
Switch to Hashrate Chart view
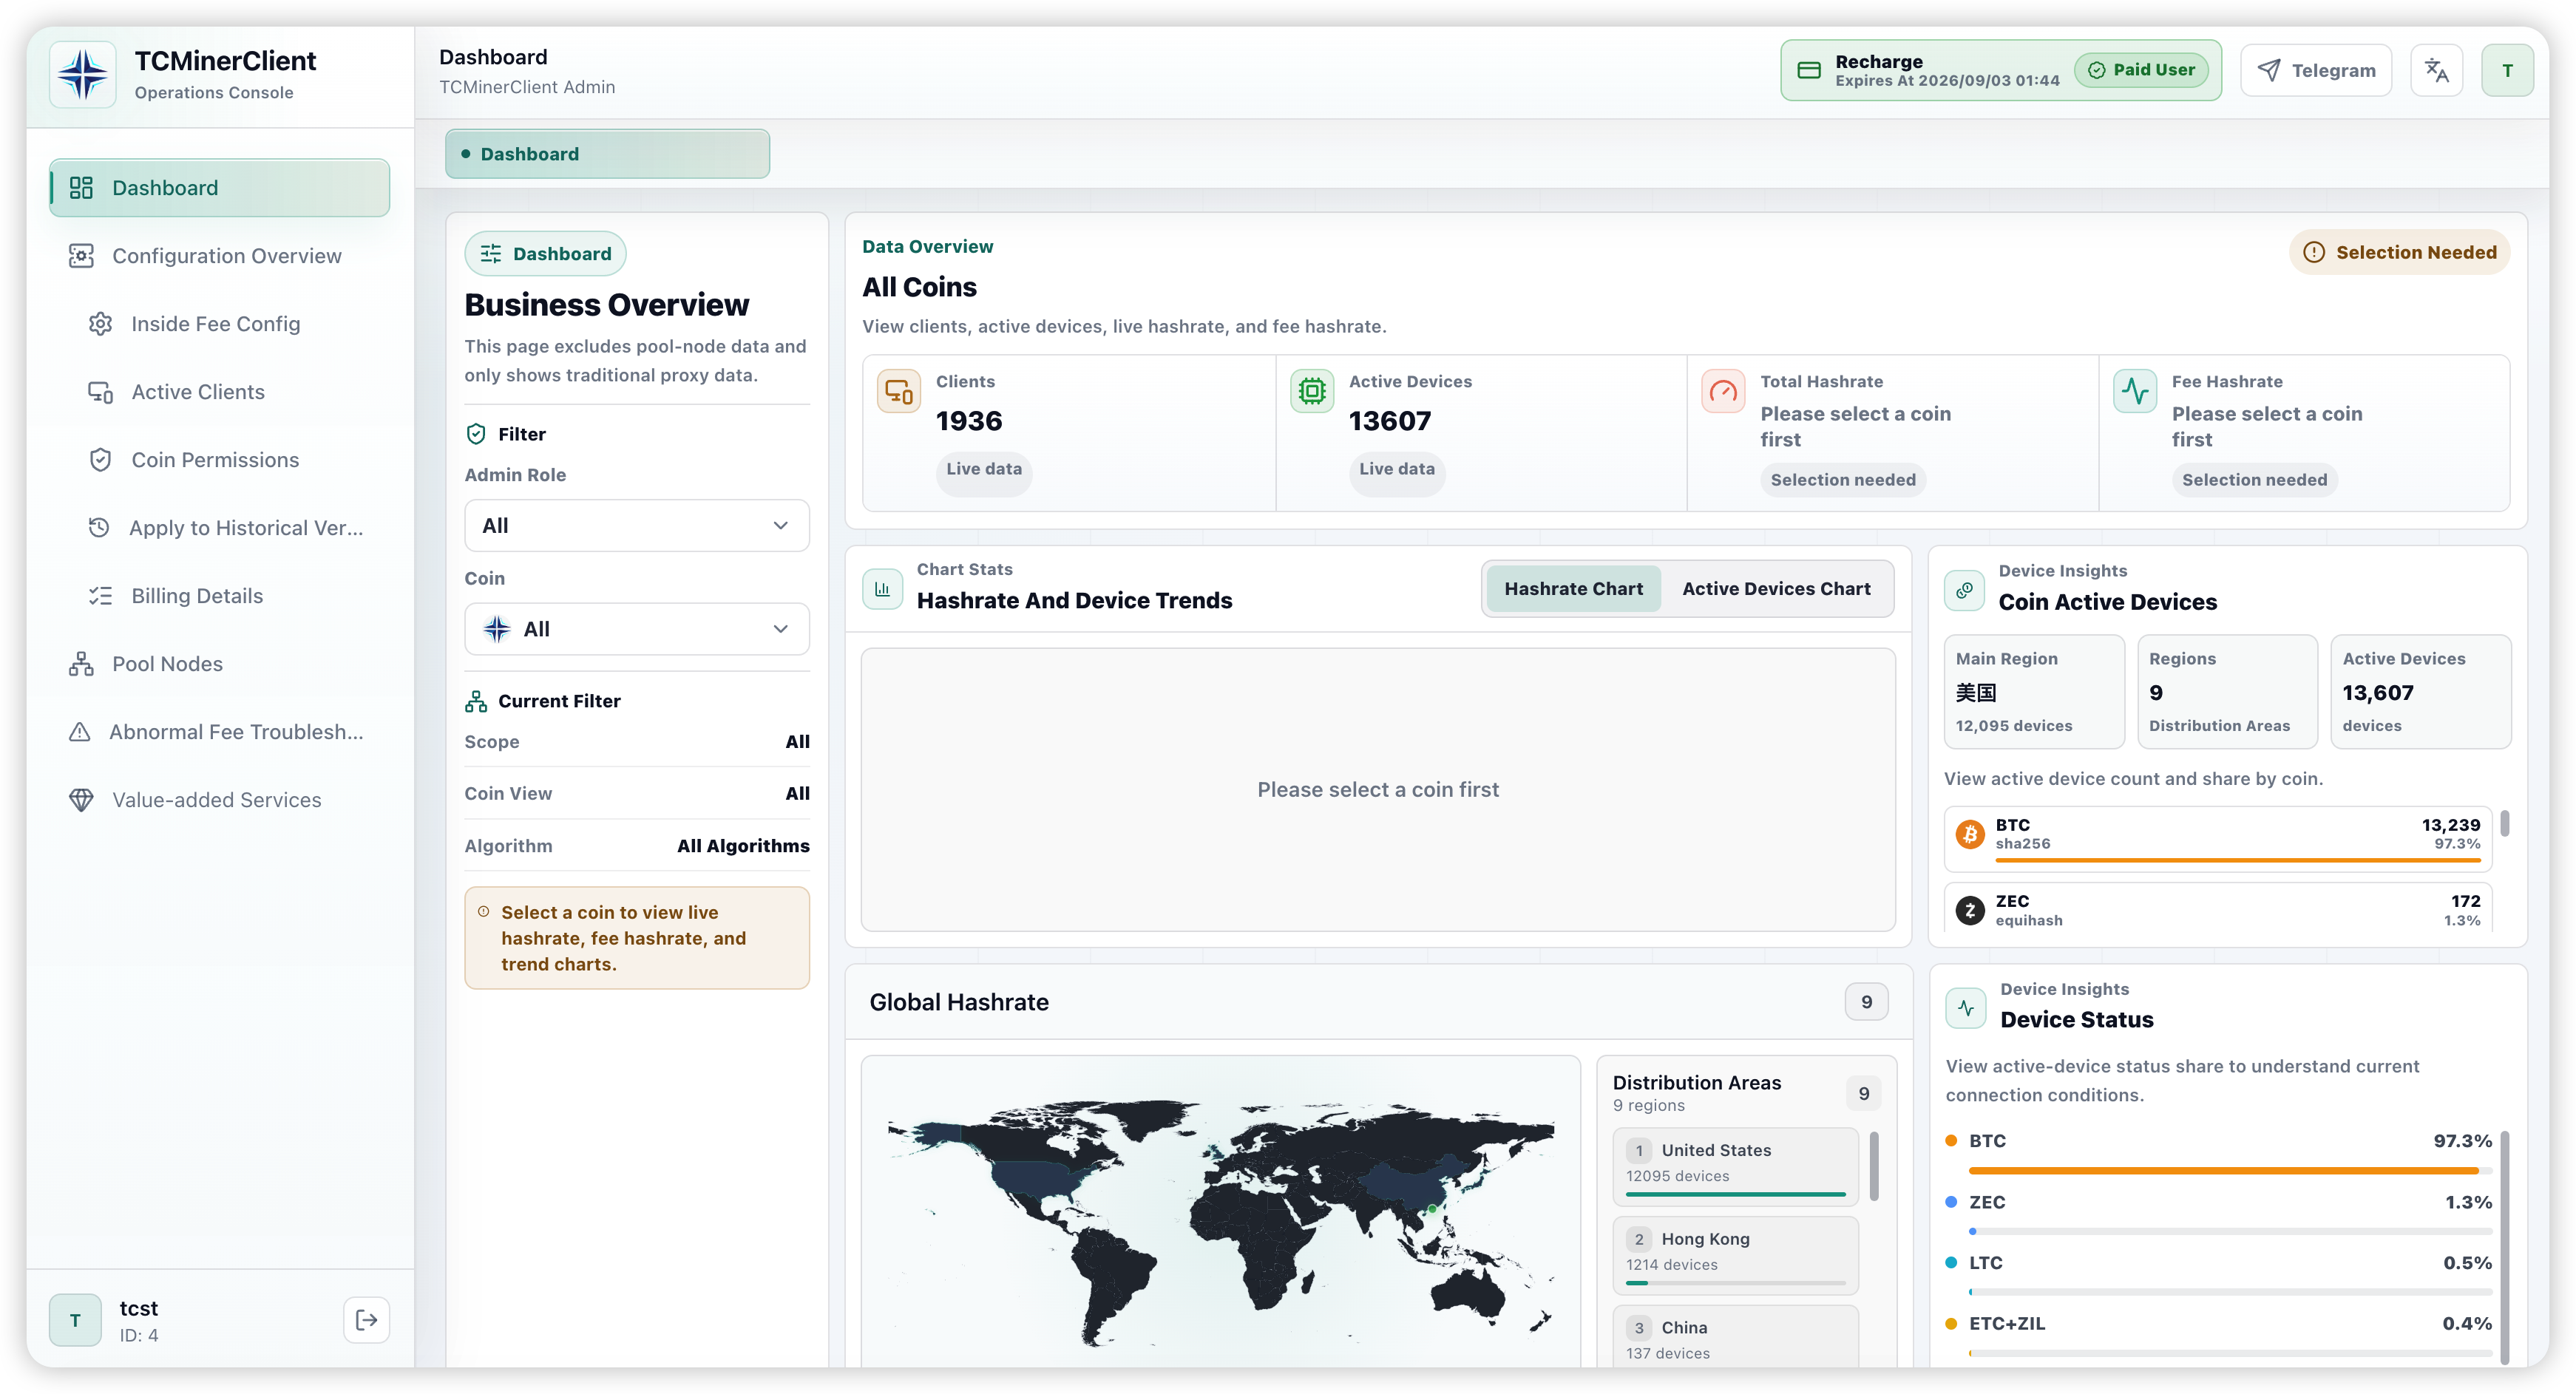(x=1573, y=589)
